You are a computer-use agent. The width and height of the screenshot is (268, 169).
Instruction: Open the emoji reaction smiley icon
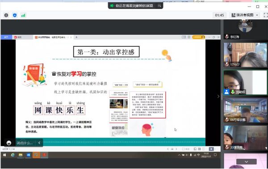coord(9,143)
